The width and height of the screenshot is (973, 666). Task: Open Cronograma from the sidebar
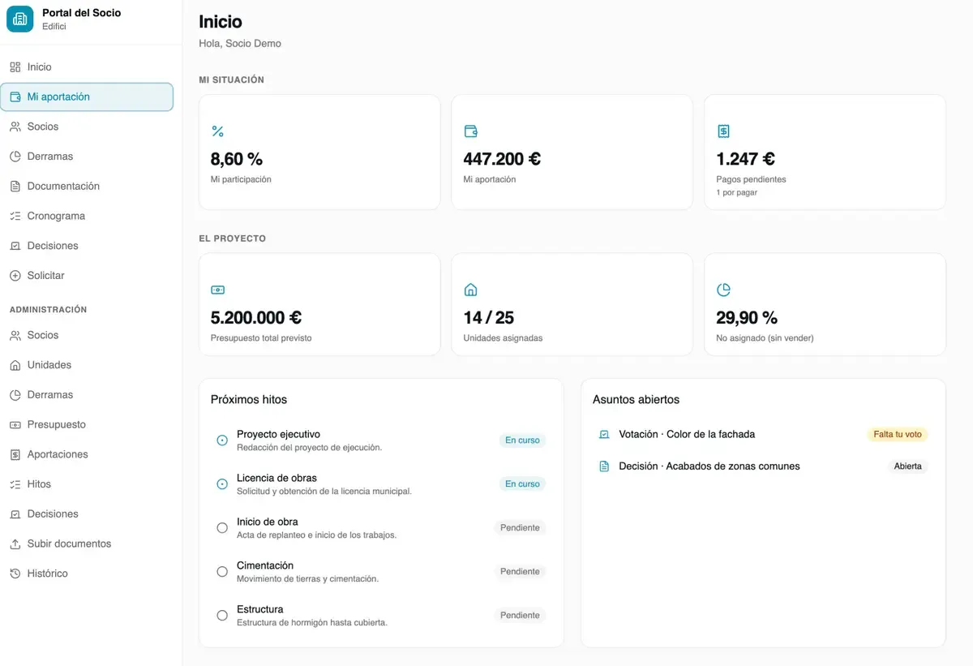tap(87, 216)
